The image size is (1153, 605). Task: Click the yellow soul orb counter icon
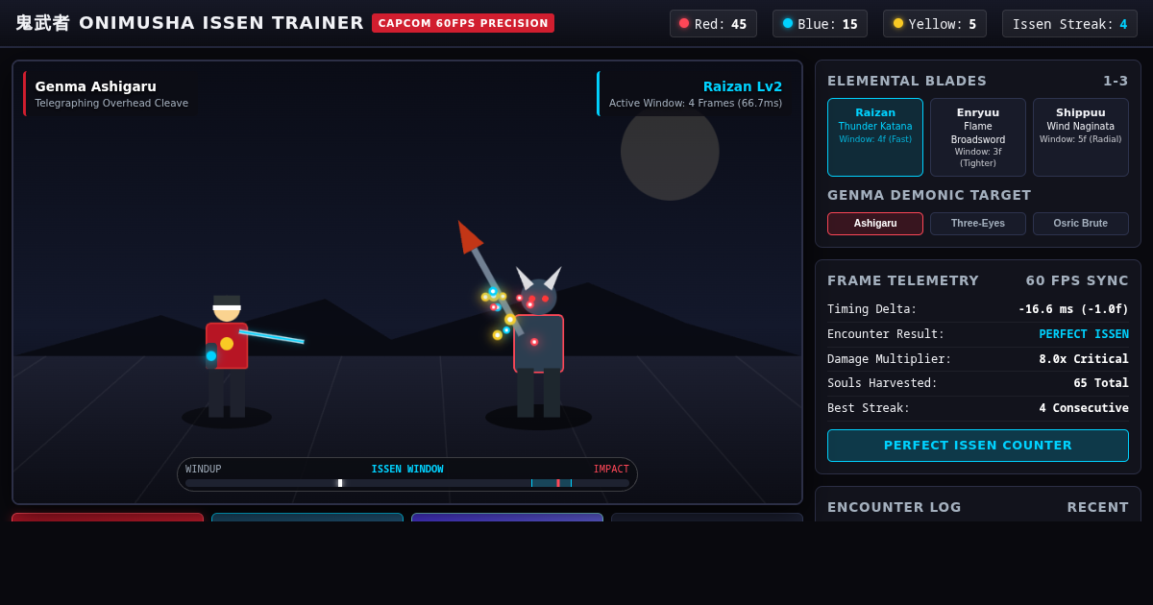pos(898,24)
